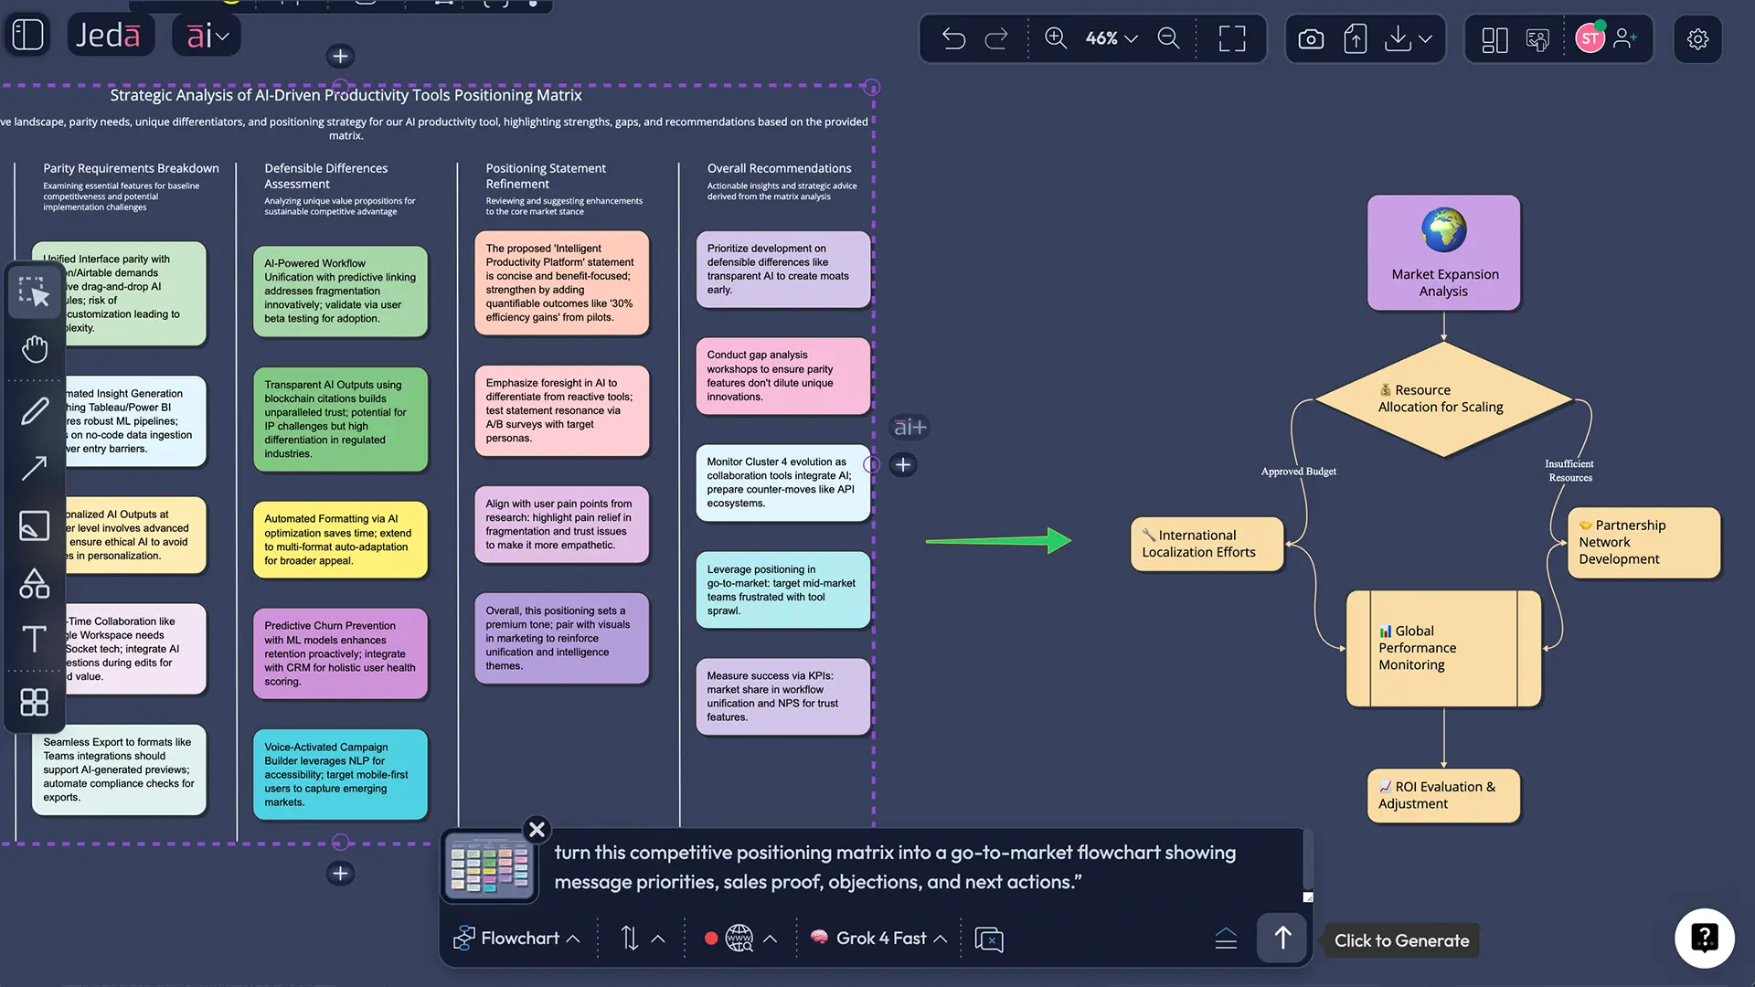Open the ai menu next to Jeda logo

coord(206,35)
